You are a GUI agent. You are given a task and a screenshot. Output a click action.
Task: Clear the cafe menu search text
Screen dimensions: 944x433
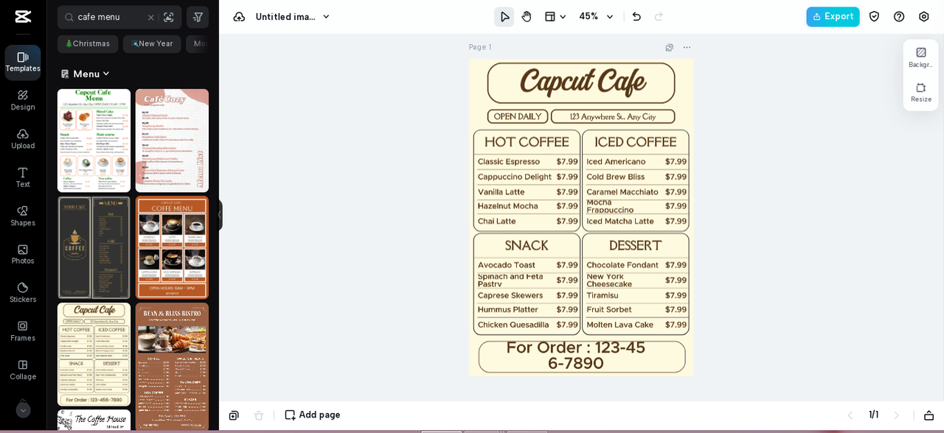point(150,17)
